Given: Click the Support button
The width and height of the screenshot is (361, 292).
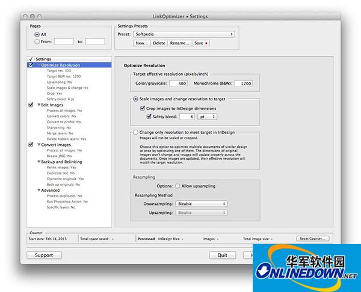Looking at the screenshot, I should click(x=44, y=255).
